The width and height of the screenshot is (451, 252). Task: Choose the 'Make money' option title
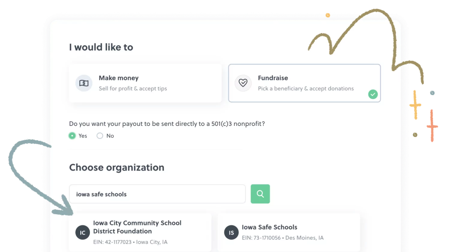118,78
